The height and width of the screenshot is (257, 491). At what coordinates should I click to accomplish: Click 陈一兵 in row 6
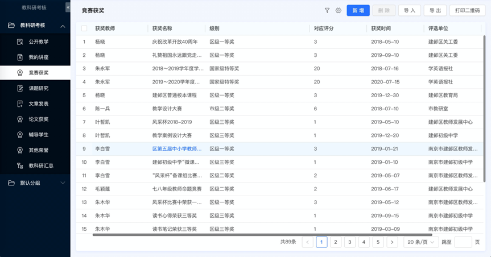(x=102, y=109)
